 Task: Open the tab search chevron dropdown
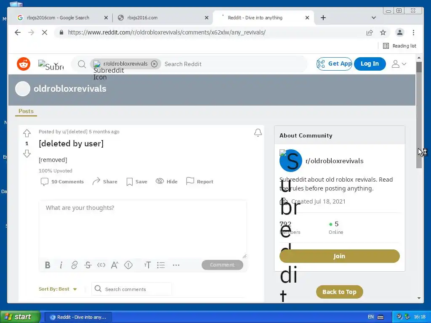[x=374, y=18]
